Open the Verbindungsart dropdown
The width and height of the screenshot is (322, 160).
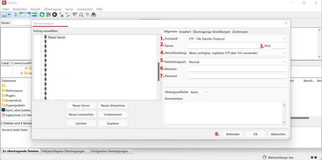[237, 62]
